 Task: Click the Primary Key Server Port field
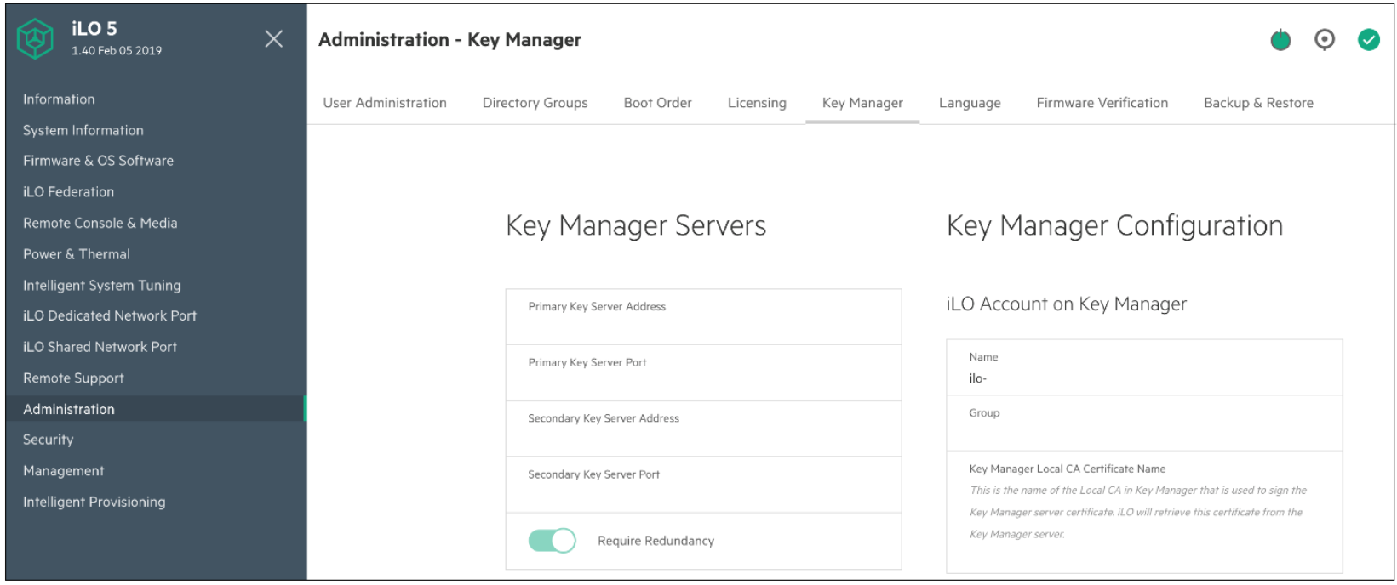tap(703, 373)
